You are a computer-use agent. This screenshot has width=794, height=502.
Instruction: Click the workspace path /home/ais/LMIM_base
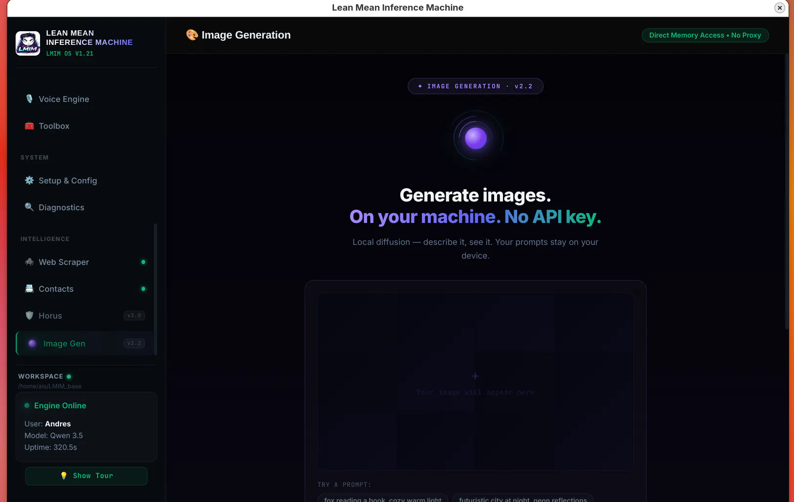pyautogui.click(x=50, y=386)
